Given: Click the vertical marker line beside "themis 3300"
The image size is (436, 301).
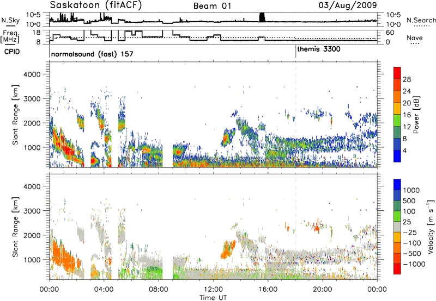Looking at the screenshot, I should pos(295,52).
